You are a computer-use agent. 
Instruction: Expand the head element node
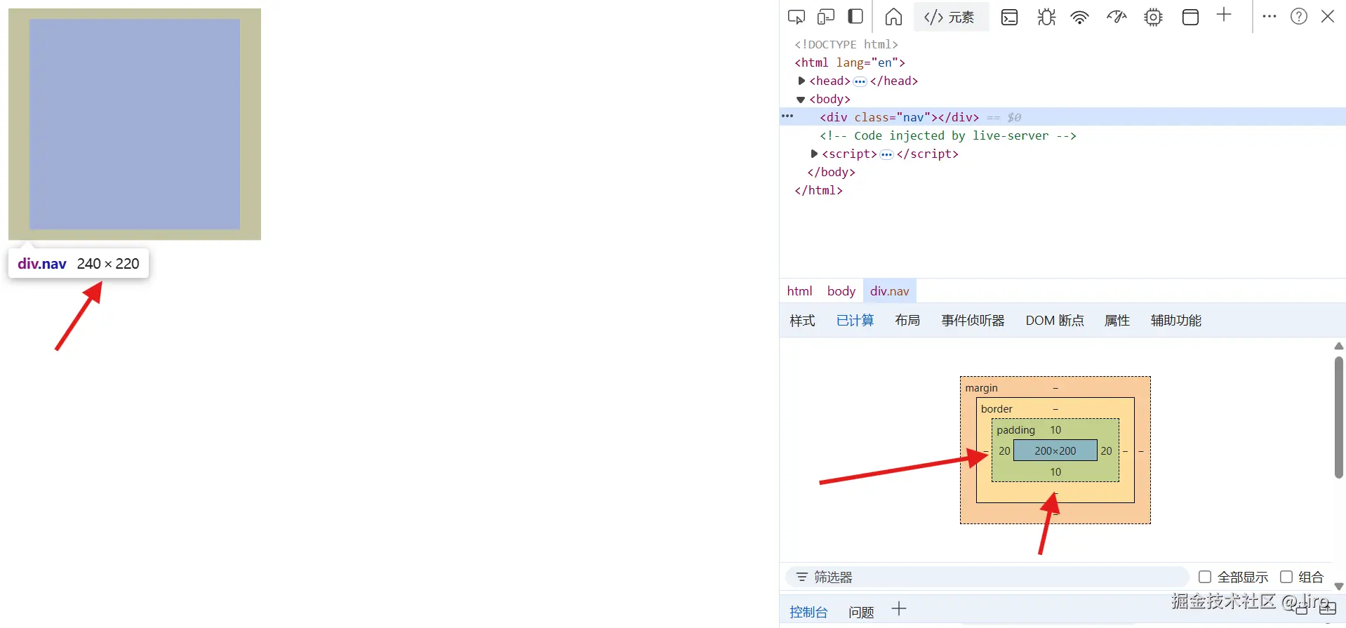801,81
